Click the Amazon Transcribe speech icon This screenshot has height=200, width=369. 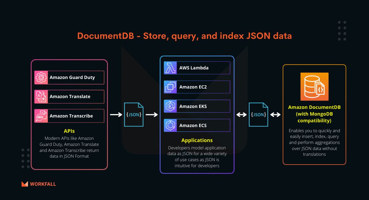pyautogui.click(x=41, y=116)
